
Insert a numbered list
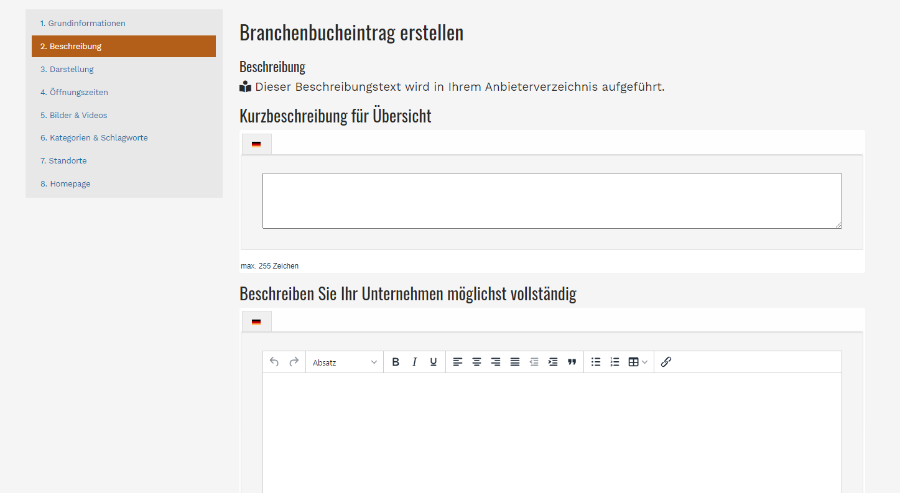point(615,362)
